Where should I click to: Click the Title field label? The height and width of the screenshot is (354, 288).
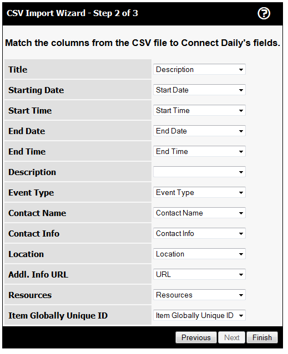coord(18,70)
